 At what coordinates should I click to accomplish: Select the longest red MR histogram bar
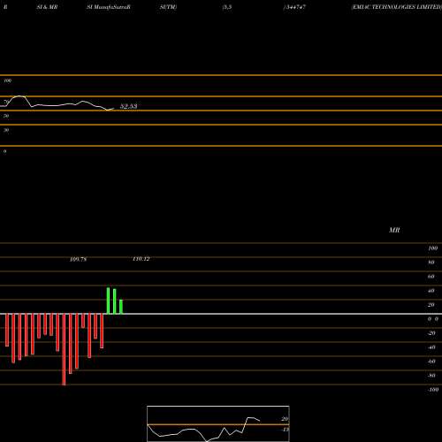64,349
